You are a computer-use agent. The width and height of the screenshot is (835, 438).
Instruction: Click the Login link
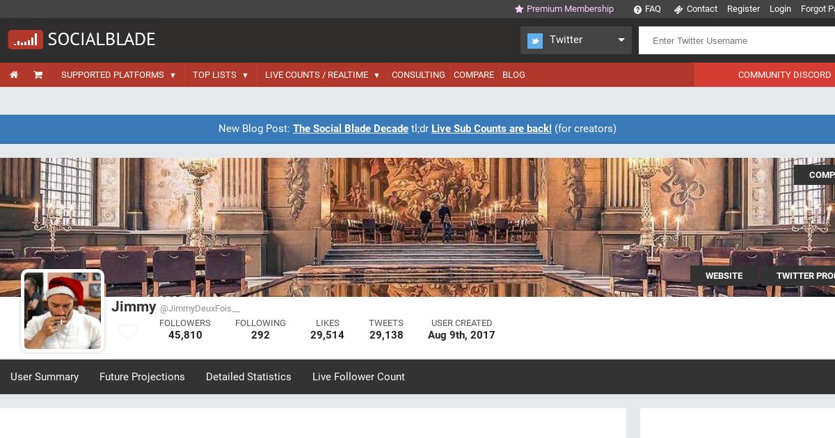pyautogui.click(x=780, y=9)
